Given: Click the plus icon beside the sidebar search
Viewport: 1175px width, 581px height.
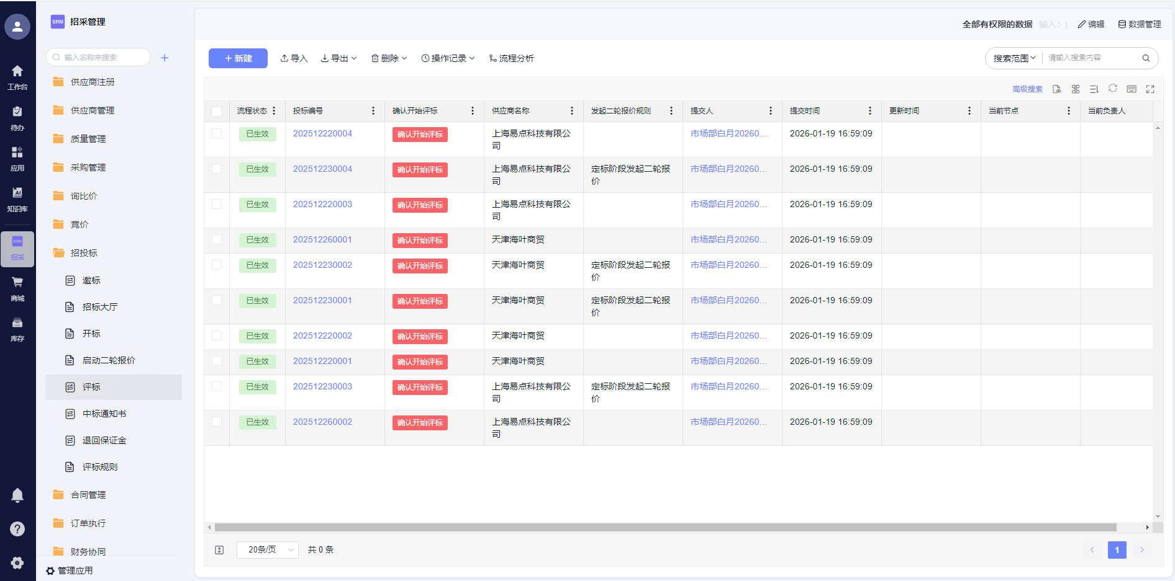Looking at the screenshot, I should point(165,58).
